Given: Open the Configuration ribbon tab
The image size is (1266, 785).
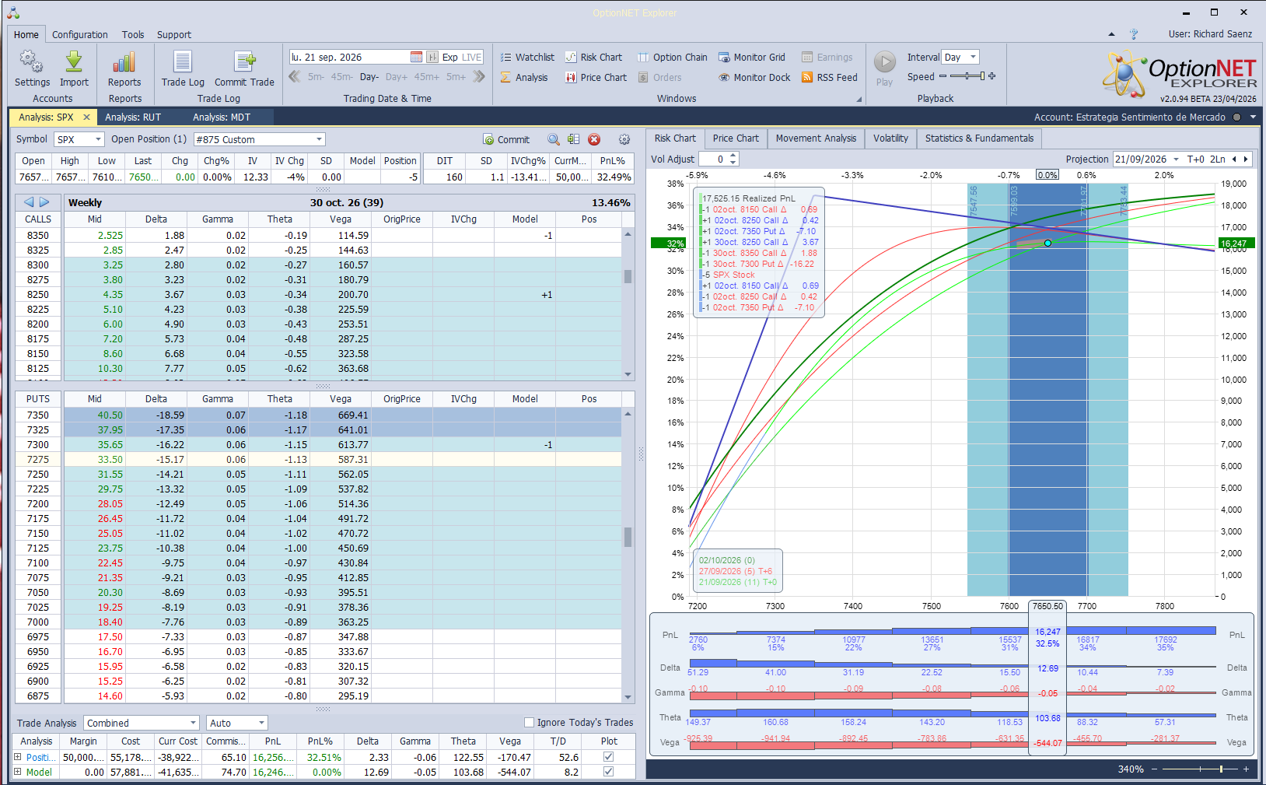Looking at the screenshot, I should [80, 34].
